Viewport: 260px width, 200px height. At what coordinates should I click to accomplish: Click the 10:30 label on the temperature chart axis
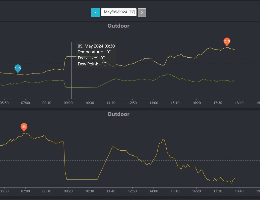(90, 103)
